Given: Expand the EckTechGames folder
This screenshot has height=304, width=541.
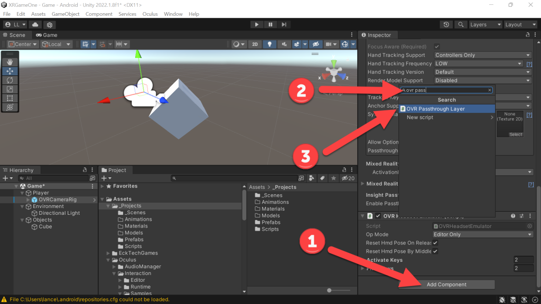Looking at the screenshot, I should (108, 253).
